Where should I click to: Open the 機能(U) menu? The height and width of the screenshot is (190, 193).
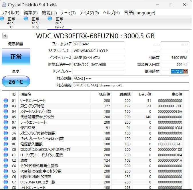coord(49,13)
